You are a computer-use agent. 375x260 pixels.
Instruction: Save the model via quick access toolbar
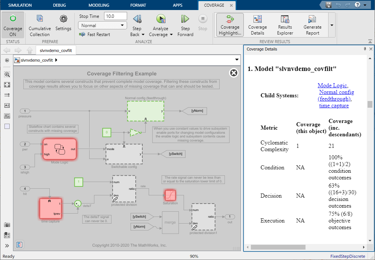point(329,5)
